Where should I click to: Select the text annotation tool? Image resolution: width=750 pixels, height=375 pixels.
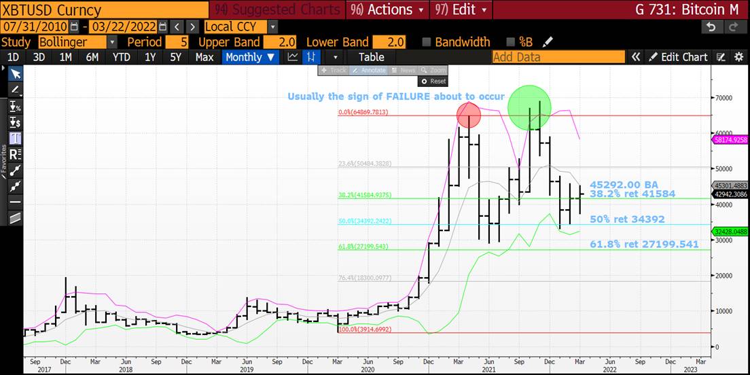[16, 138]
